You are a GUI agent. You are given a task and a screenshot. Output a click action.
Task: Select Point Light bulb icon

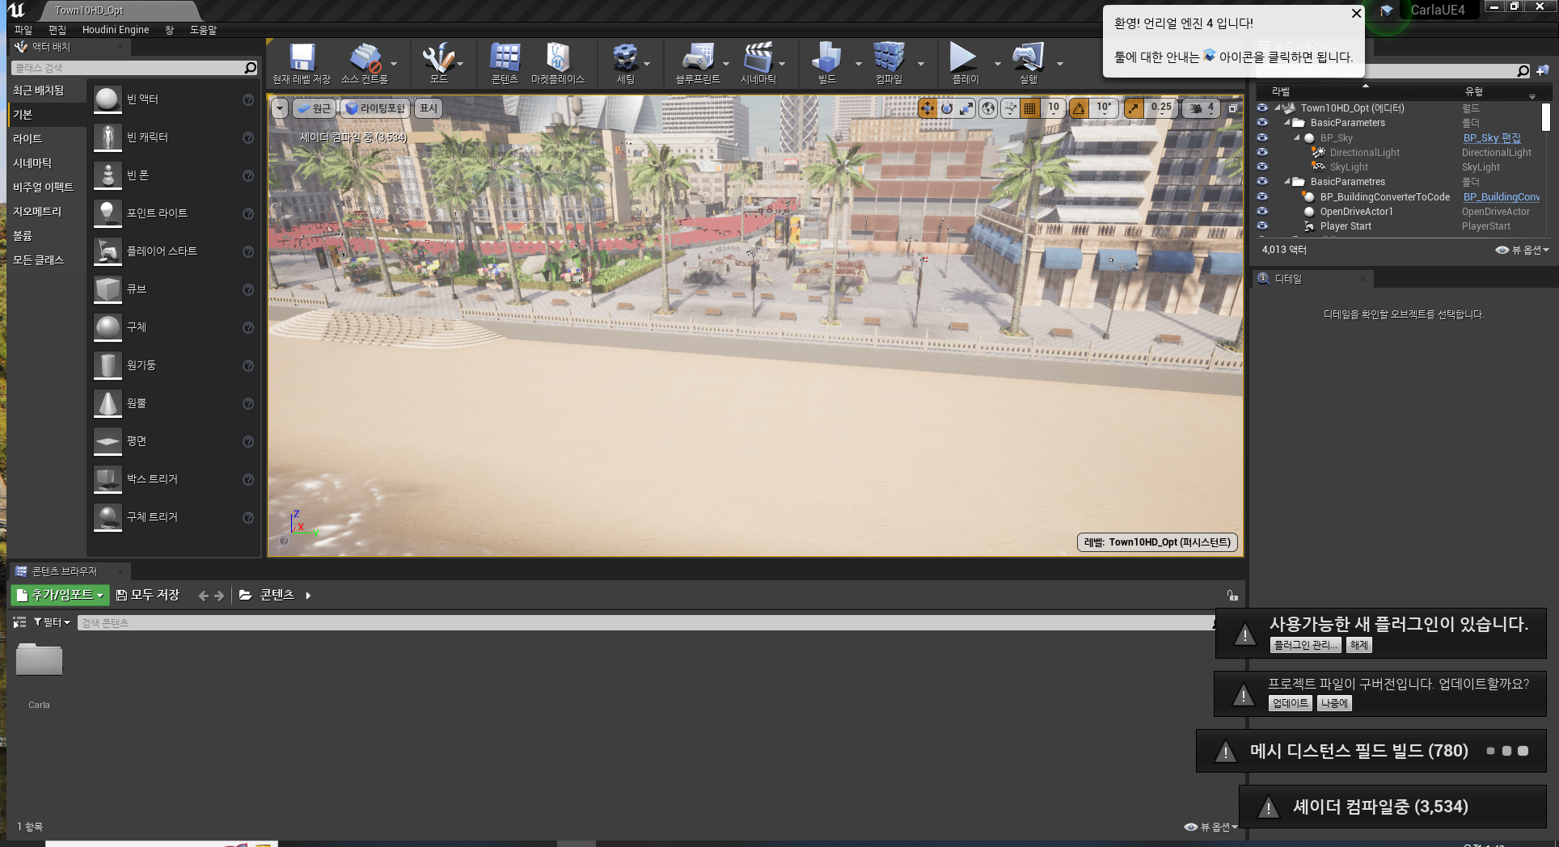(108, 213)
